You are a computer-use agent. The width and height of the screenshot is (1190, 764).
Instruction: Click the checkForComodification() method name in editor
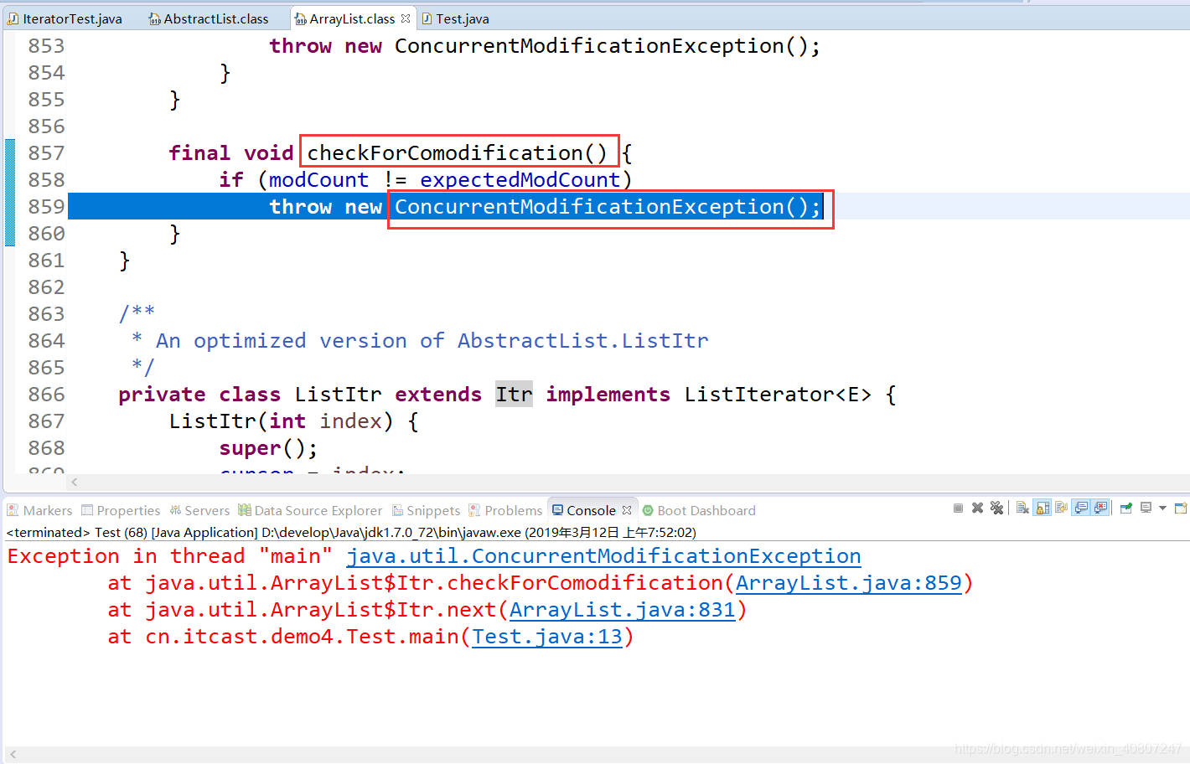click(458, 153)
